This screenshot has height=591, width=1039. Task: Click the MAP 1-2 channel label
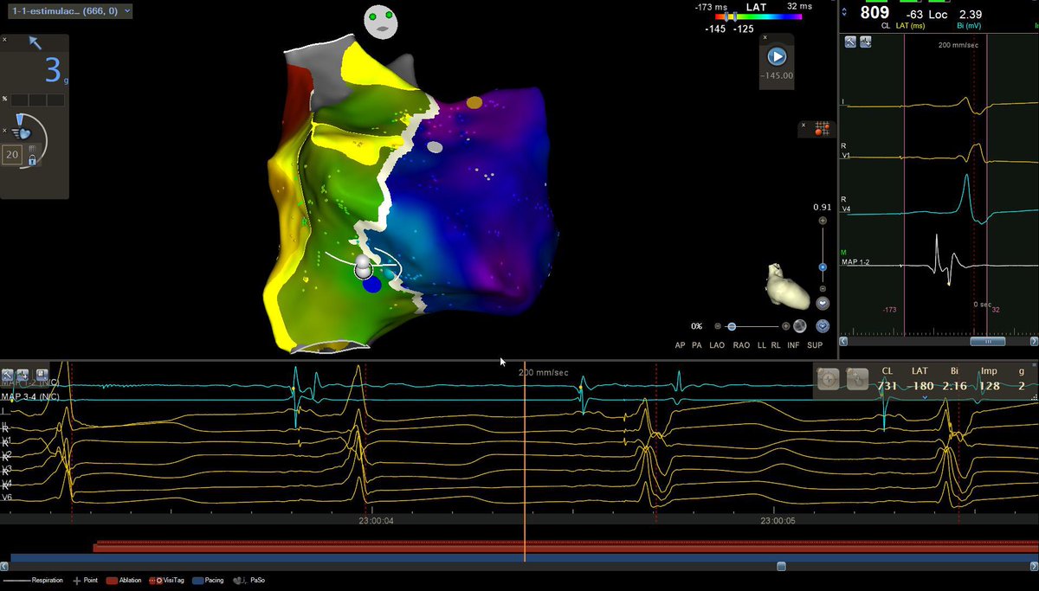tap(857, 260)
